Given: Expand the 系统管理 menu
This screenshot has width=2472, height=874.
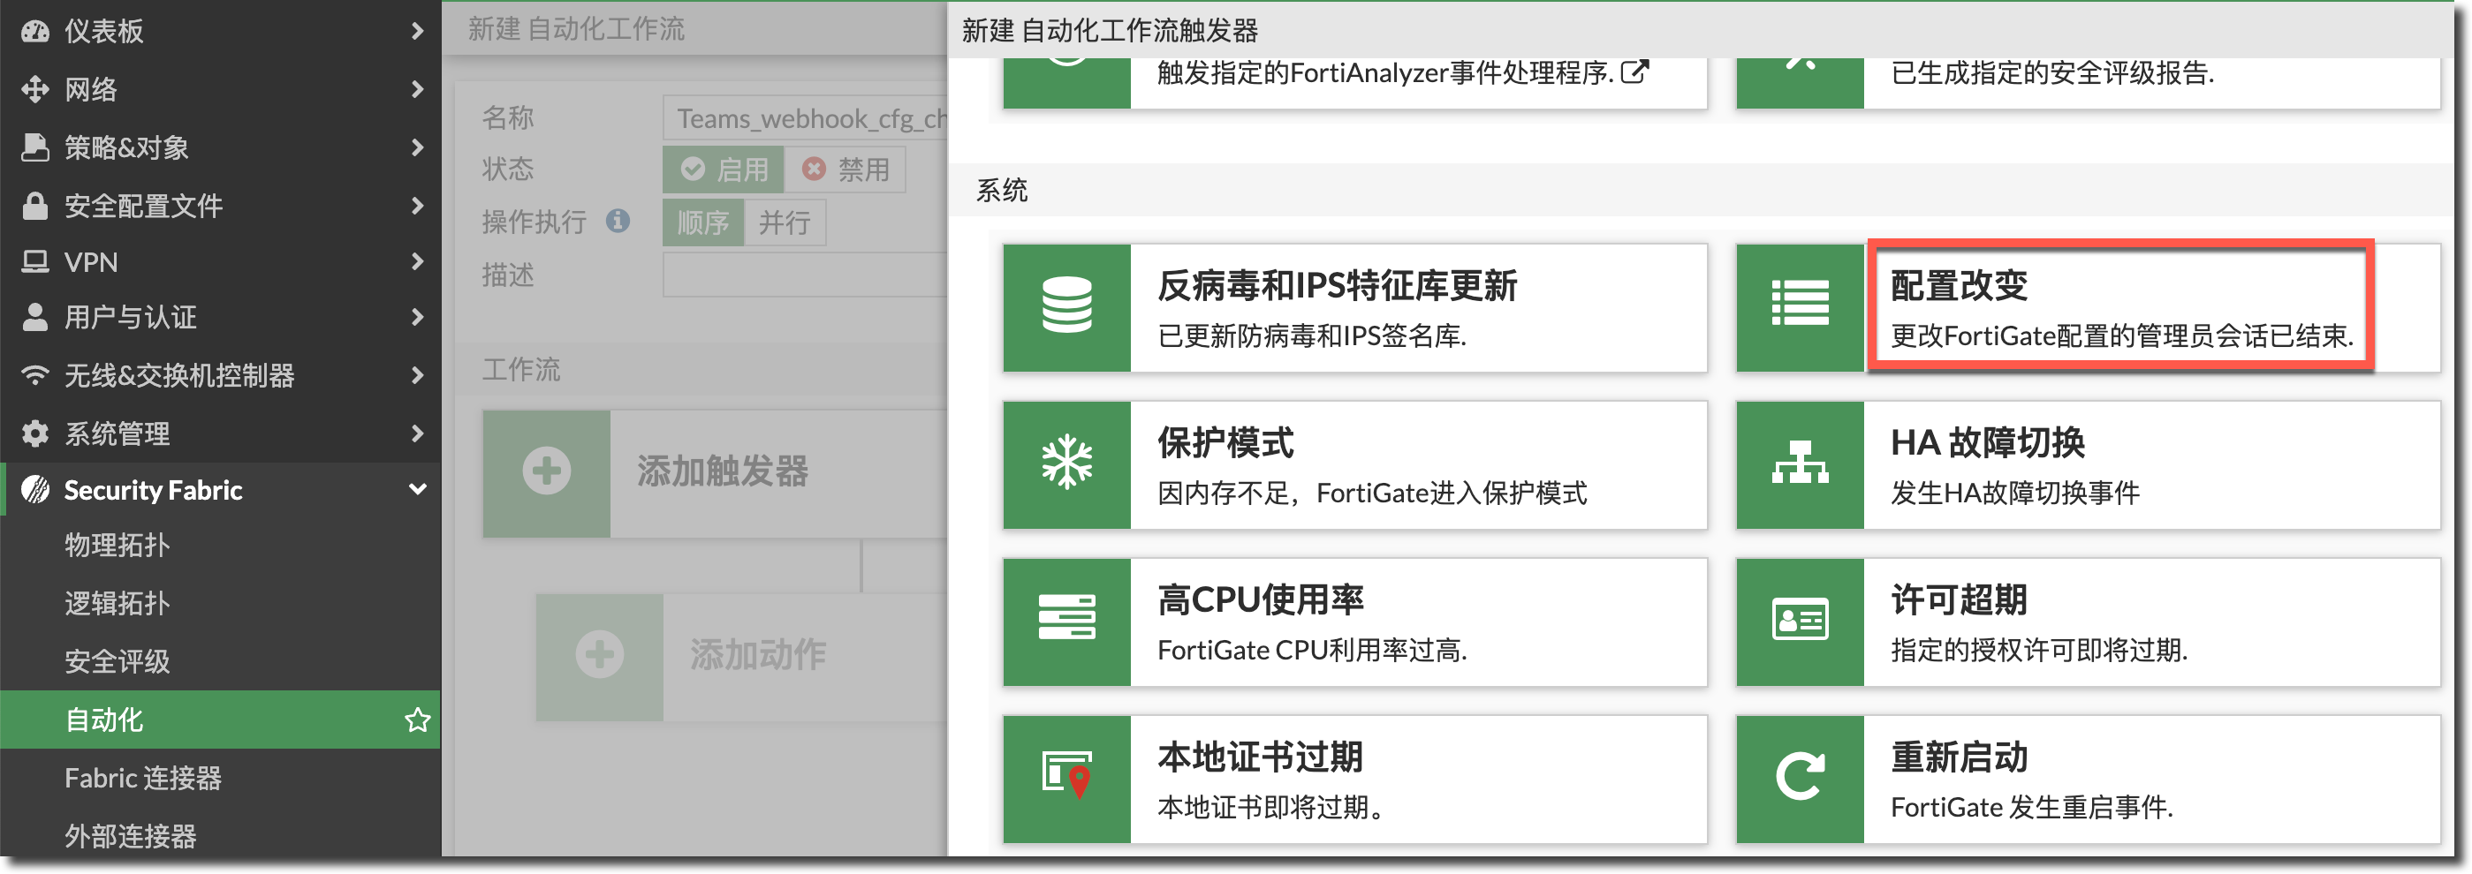Looking at the screenshot, I should pyautogui.click(x=416, y=433).
